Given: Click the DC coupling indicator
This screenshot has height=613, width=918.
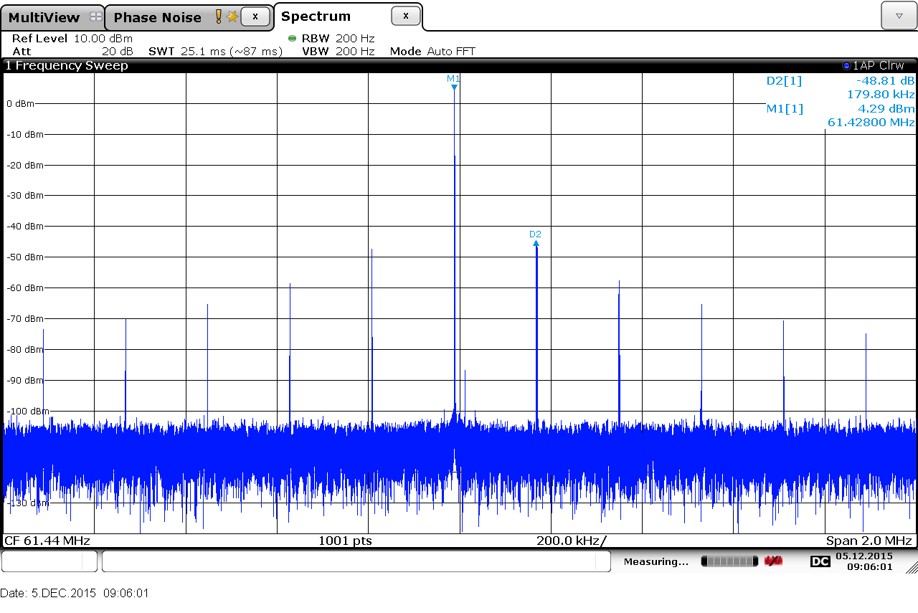Looking at the screenshot, I should 820,561.
